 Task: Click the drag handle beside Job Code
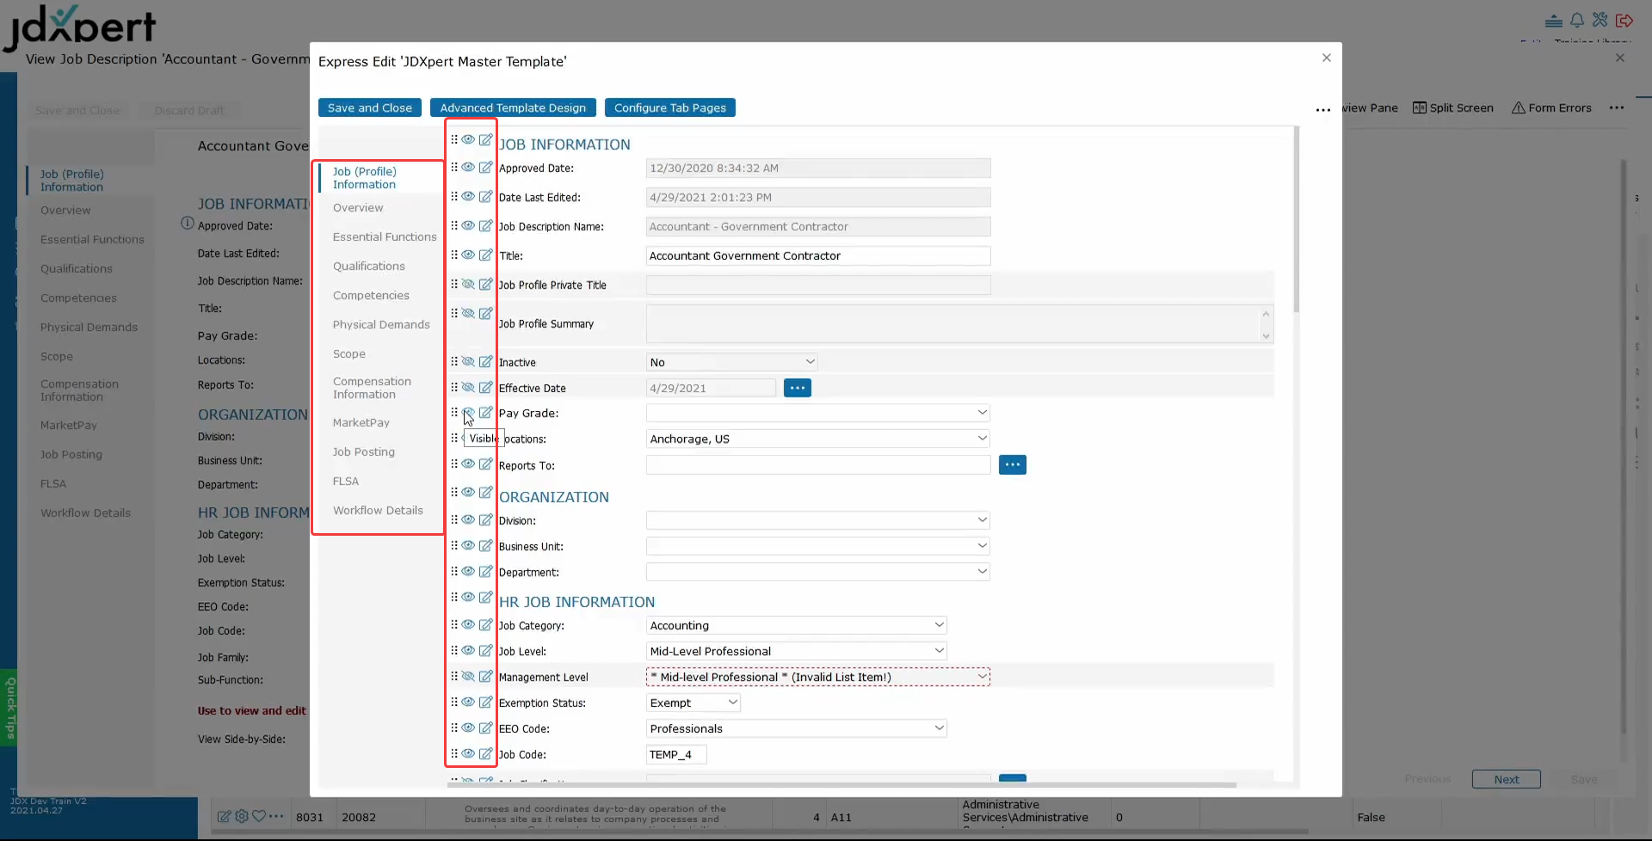click(454, 754)
